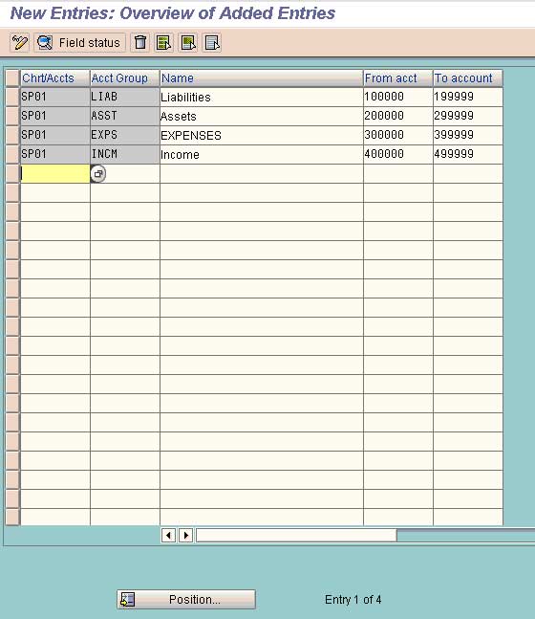Screen dimensions: 535x619
Task: Click the INCM account group cell
Action: pyautogui.click(x=125, y=154)
